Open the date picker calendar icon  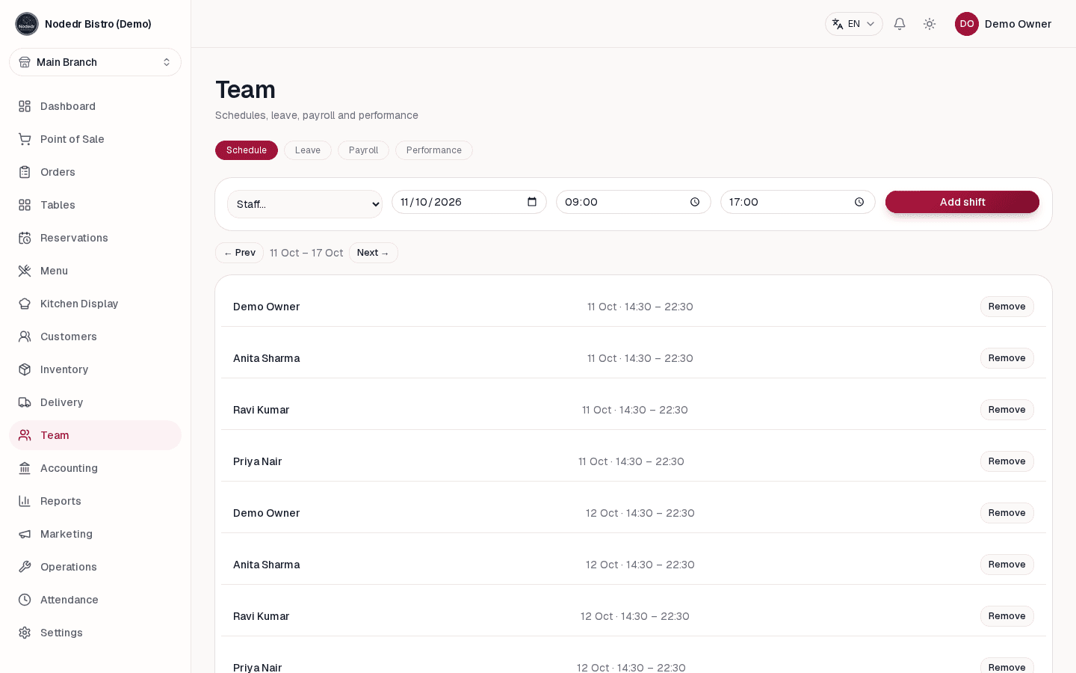point(532,202)
